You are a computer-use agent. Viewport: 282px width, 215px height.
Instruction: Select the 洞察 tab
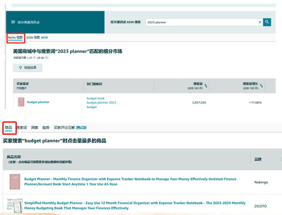click(x=34, y=128)
